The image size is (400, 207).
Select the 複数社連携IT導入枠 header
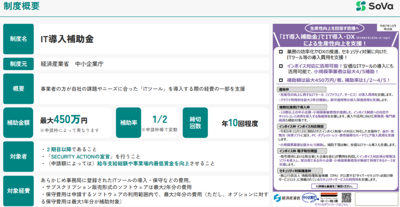293,106
